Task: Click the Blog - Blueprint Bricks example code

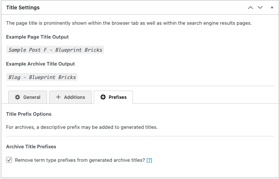Action: [42, 77]
